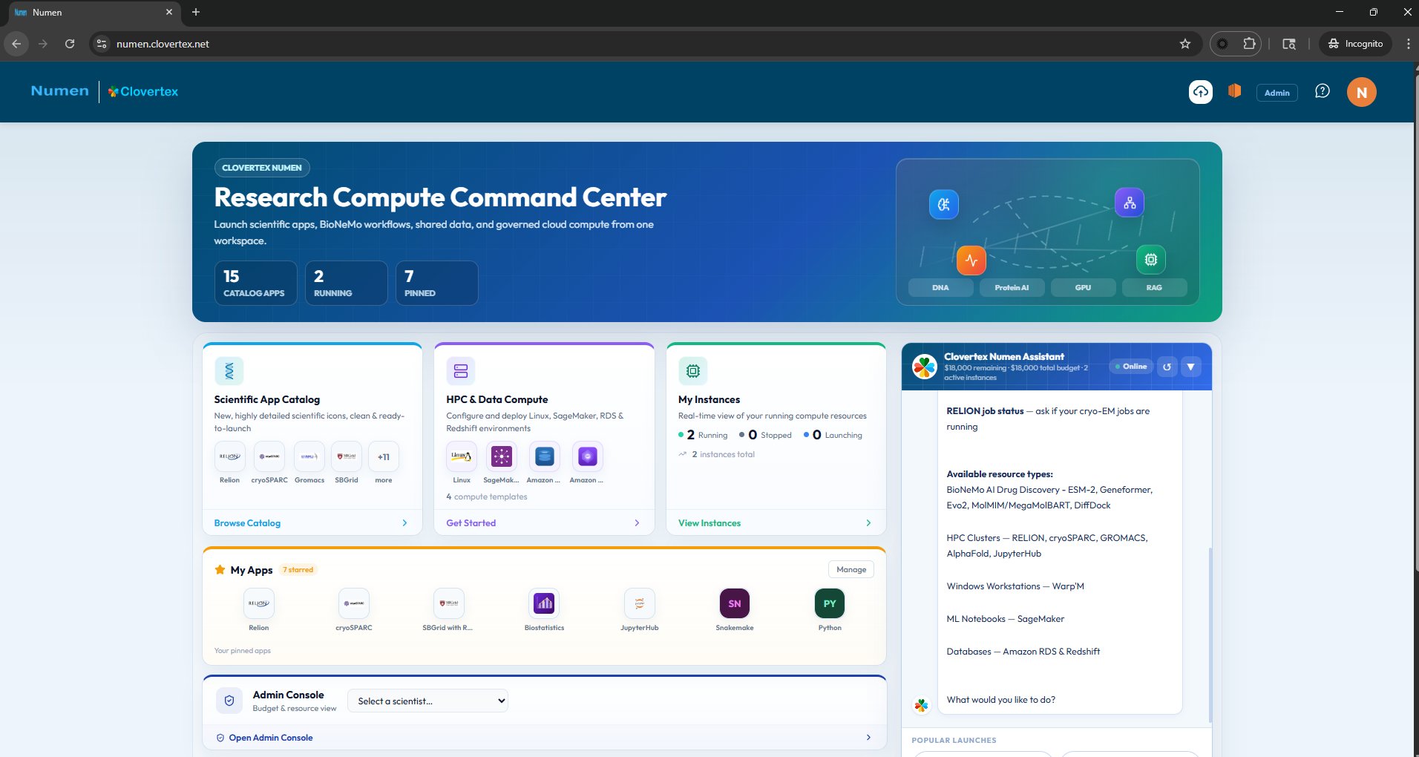The height and width of the screenshot is (757, 1419).
Task: Click the Get Started arrow chevron
Action: [x=637, y=523]
